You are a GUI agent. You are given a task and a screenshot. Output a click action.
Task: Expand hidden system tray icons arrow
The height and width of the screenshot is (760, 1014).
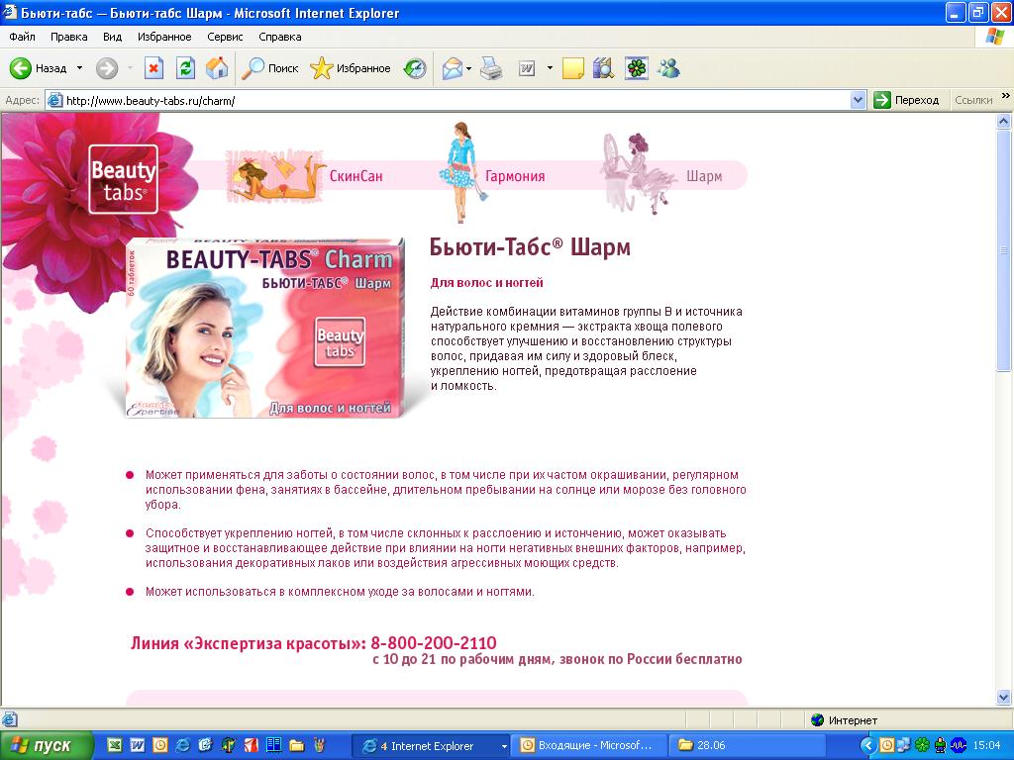(868, 746)
